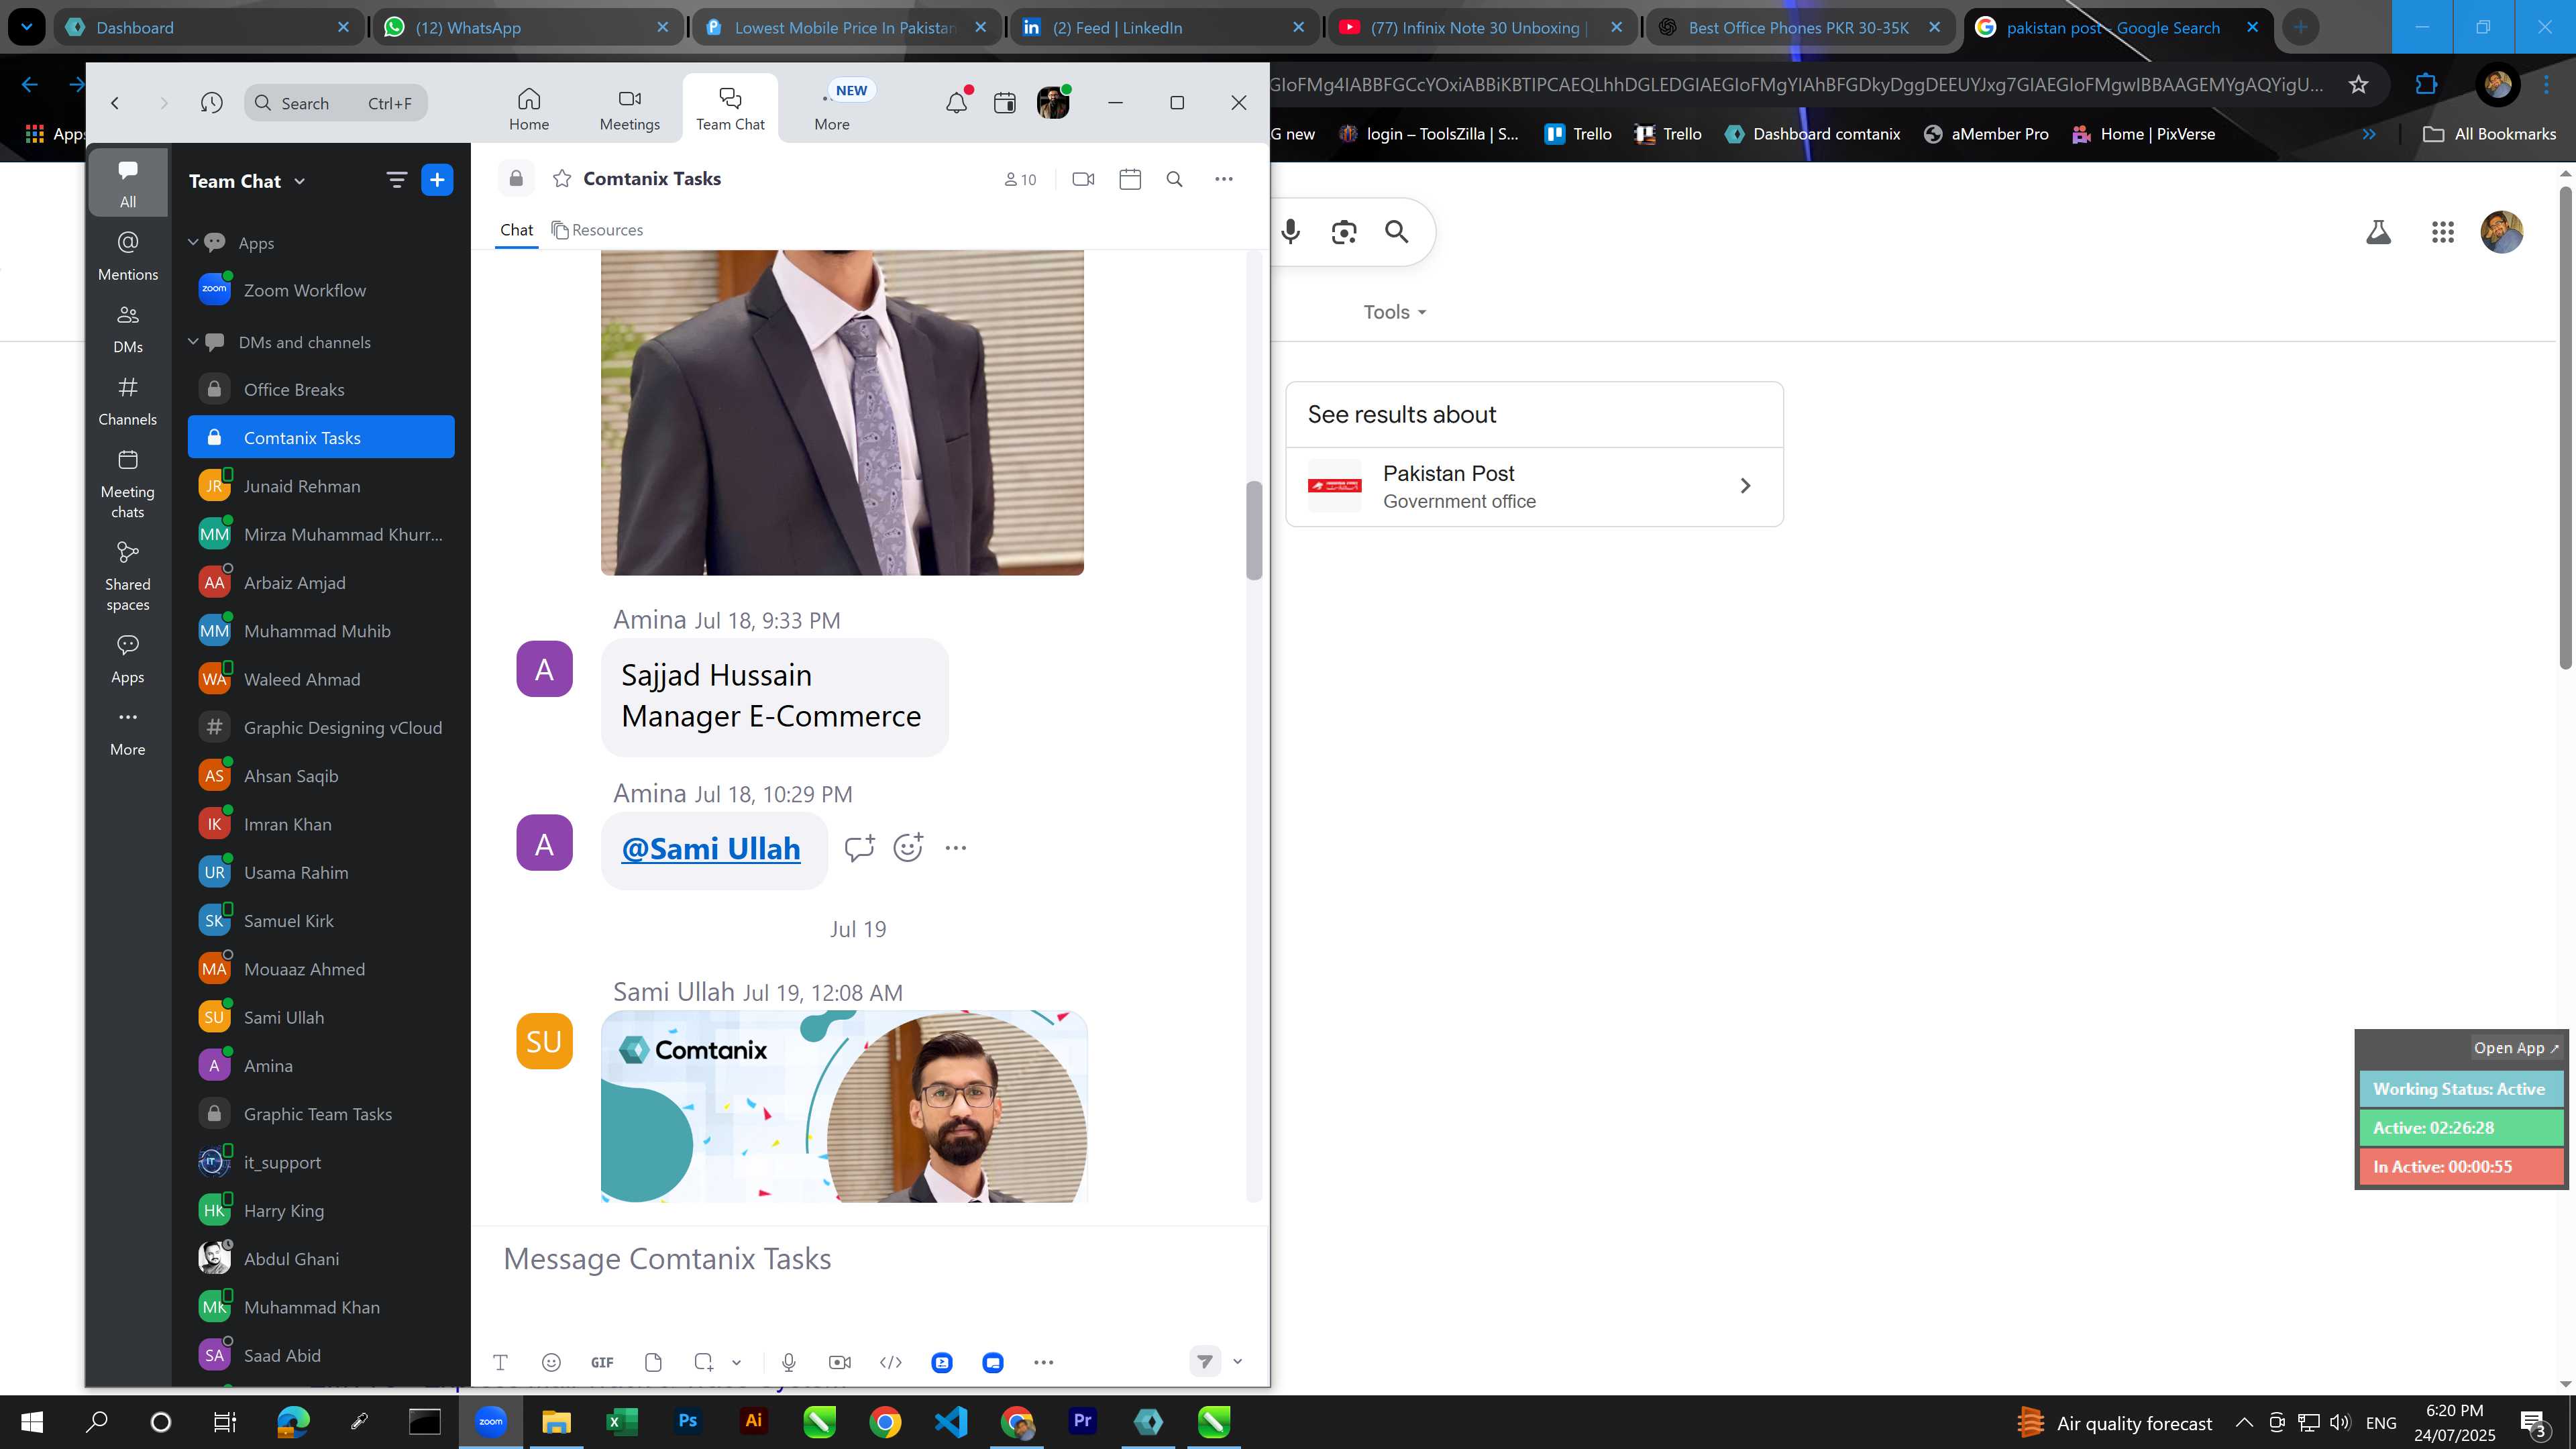
Task: Open channel header more options
Action: 1224,179
